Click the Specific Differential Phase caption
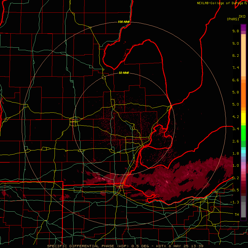 125,246
